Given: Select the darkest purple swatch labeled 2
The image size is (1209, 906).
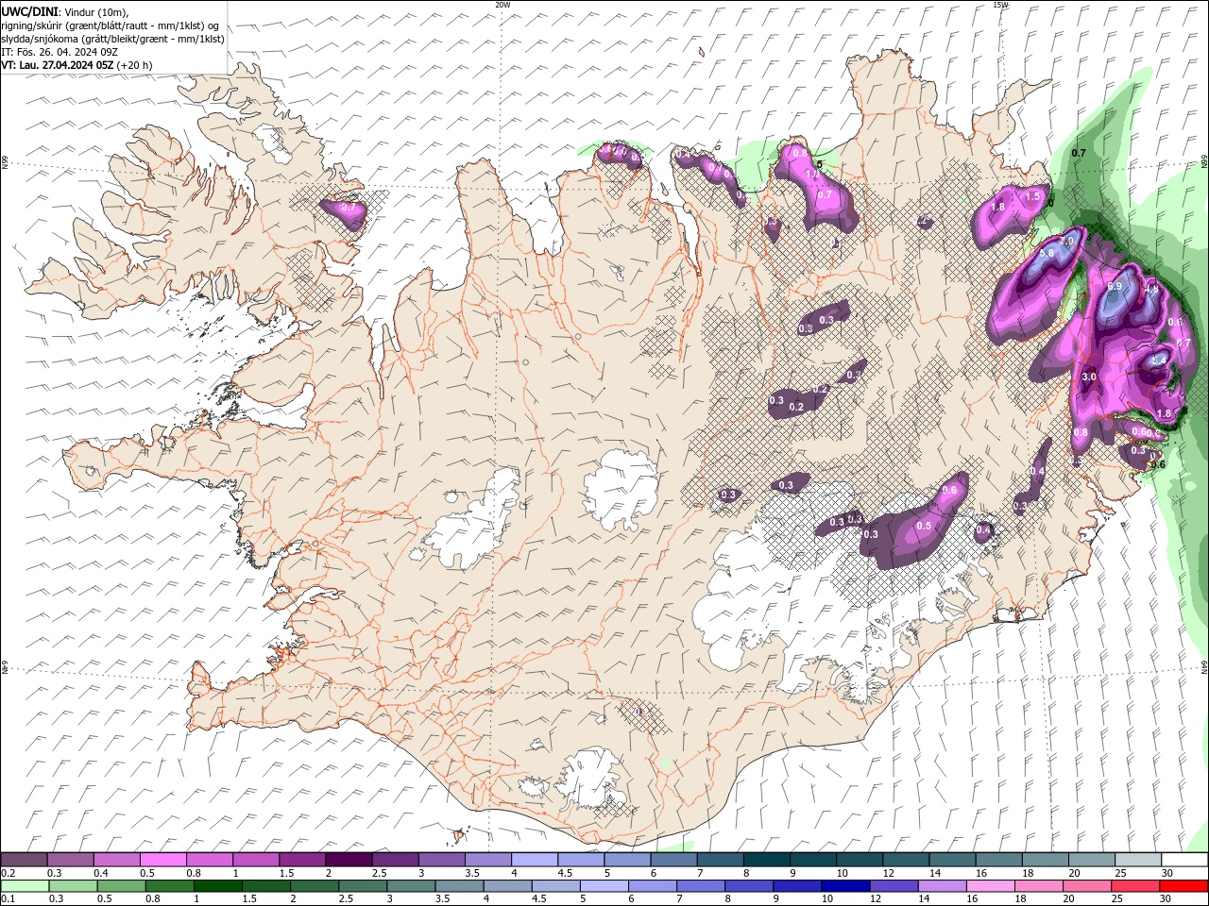Looking at the screenshot, I should coord(348,860).
